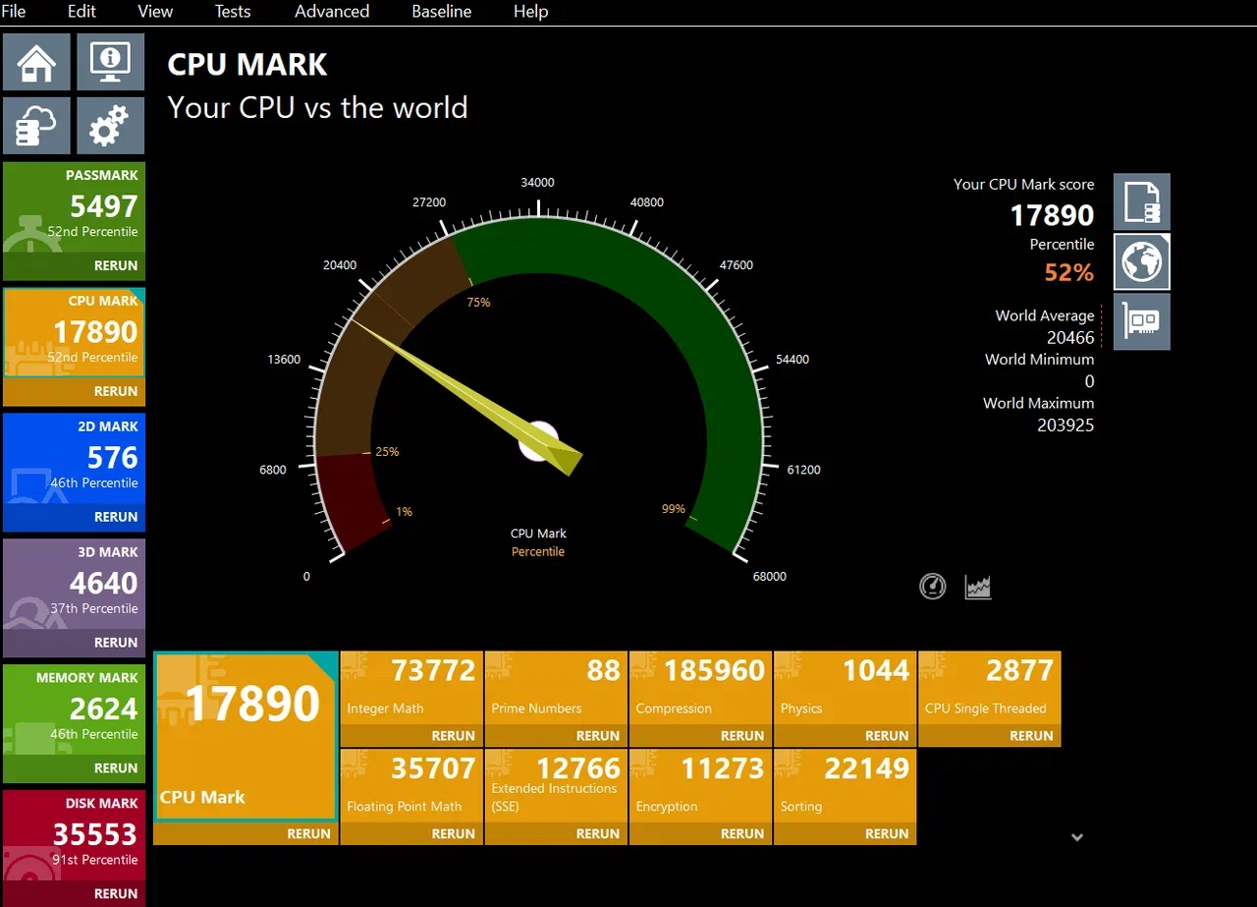The height and width of the screenshot is (907, 1257).
Task: Switch to the gauge dial view icon
Action: 932,587
